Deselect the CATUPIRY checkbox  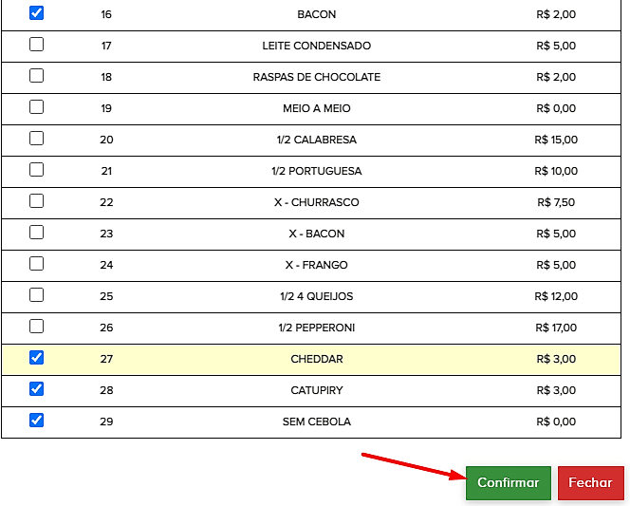36,388
